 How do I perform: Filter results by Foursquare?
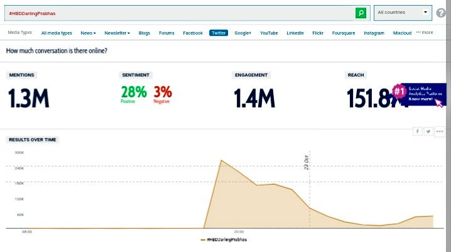tap(344, 33)
